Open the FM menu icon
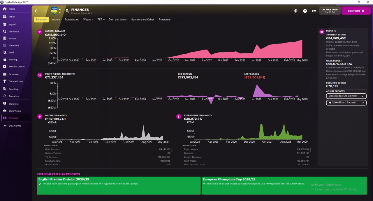373x201 pixels. [314, 11]
